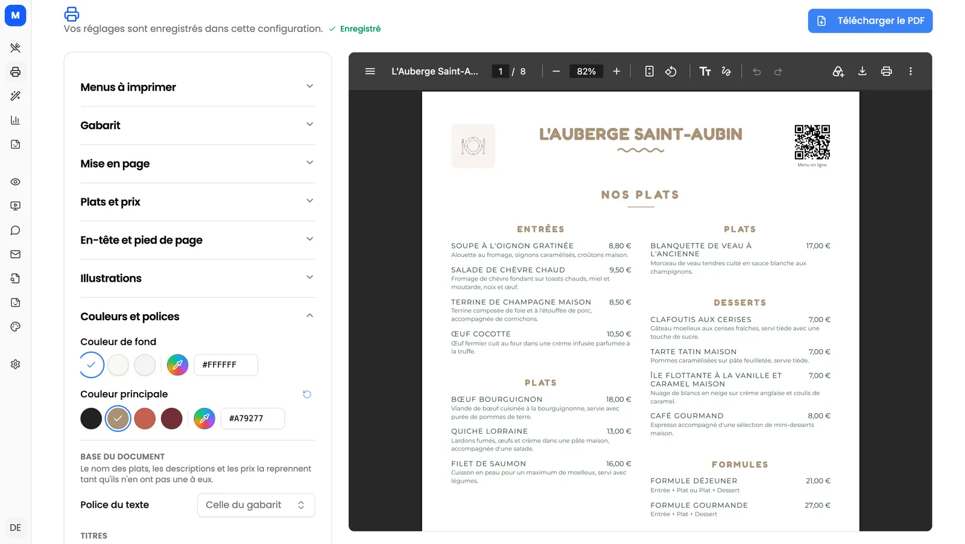Image resolution: width=965 pixels, height=544 pixels.
Task: Edit the #FFFFFF background hex field
Action: coord(226,364)
